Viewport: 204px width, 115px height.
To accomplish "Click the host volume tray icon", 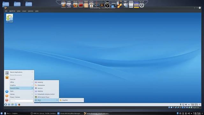I will click(x=189, y=113).
